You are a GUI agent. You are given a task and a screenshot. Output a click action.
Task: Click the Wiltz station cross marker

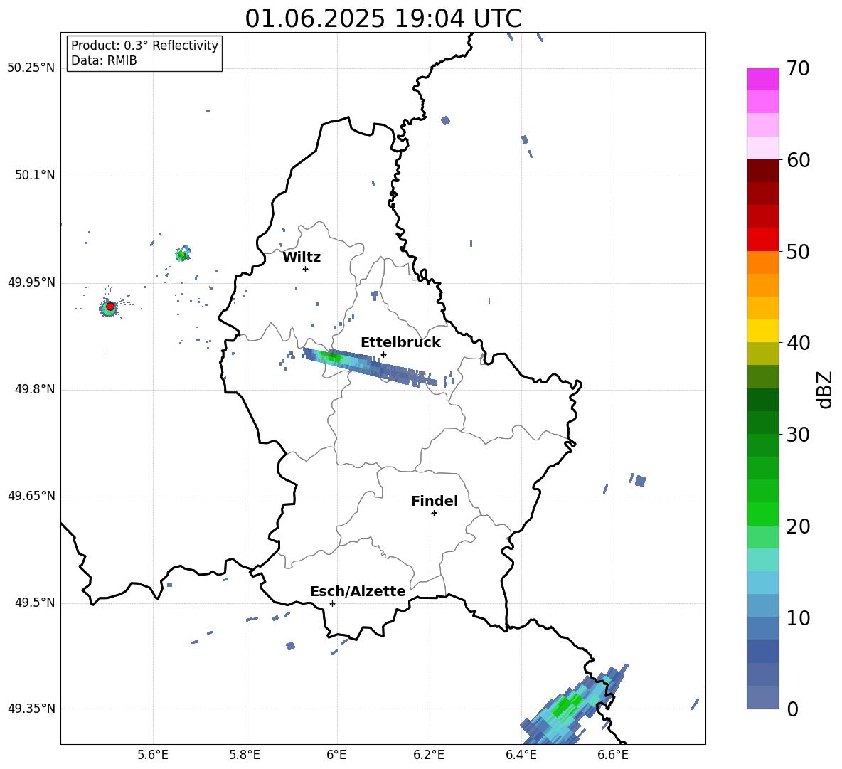[306, 269]
